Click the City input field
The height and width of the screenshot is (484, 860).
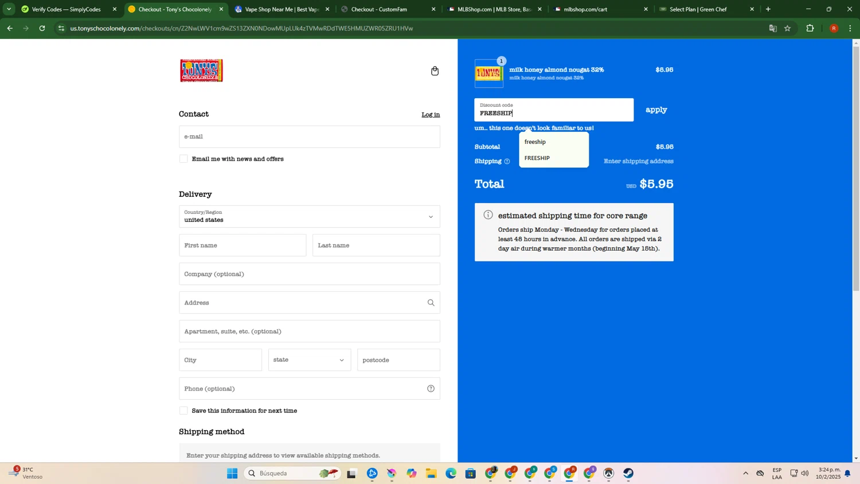pyautogui.click(x=220, y=360)
